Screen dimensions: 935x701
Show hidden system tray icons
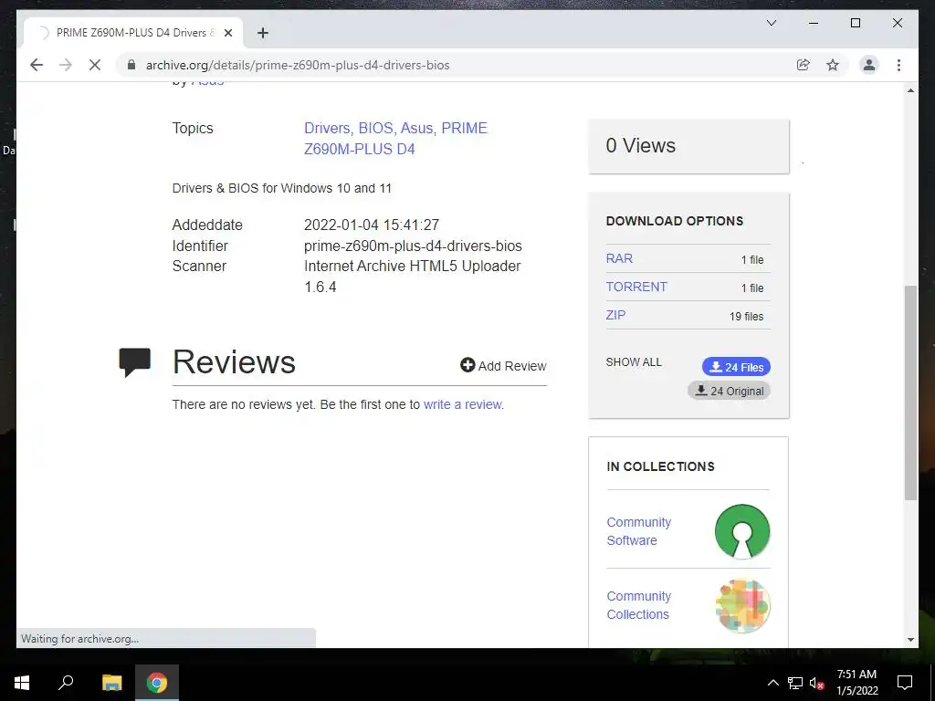[772, 683]
